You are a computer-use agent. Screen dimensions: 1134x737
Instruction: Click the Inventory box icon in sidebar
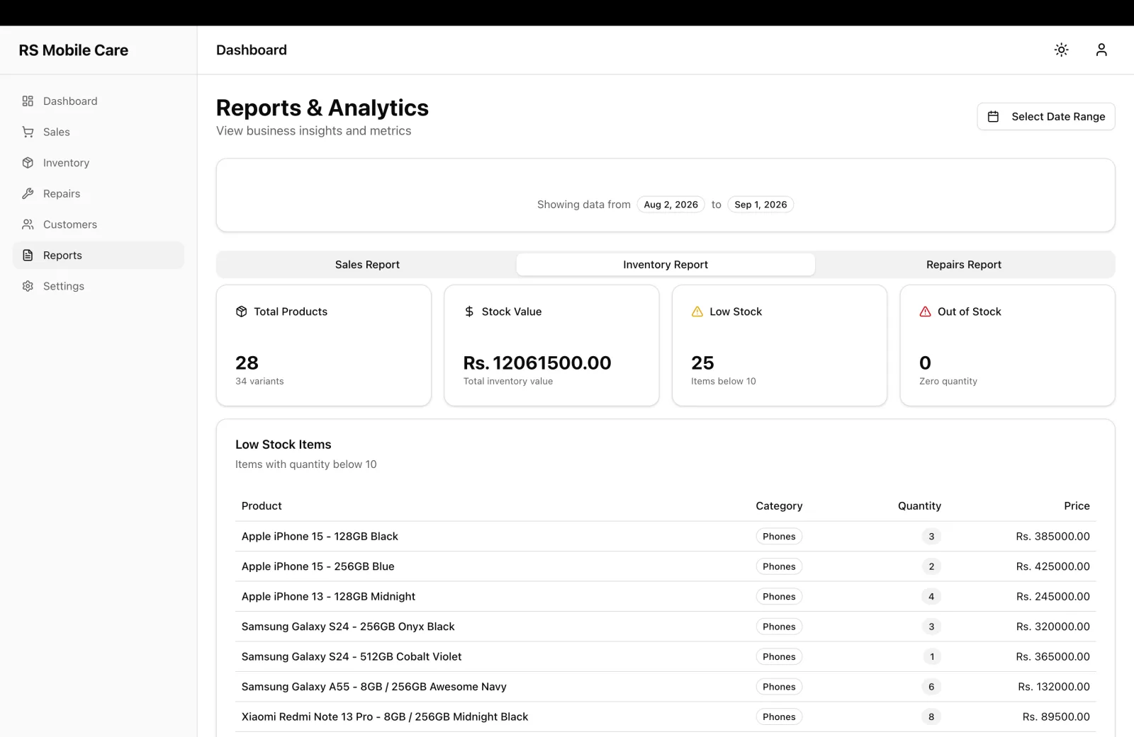point(28,163)
